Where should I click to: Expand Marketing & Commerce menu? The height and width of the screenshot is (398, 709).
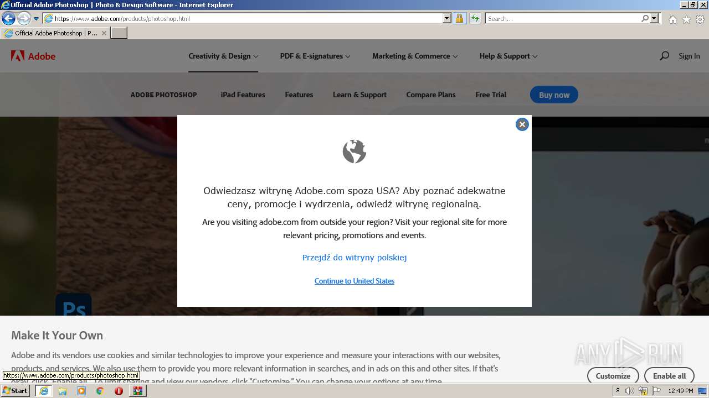point(415,56)
